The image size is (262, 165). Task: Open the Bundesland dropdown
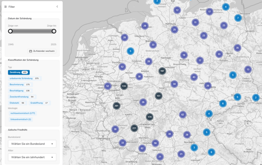[x=32, y=144]
